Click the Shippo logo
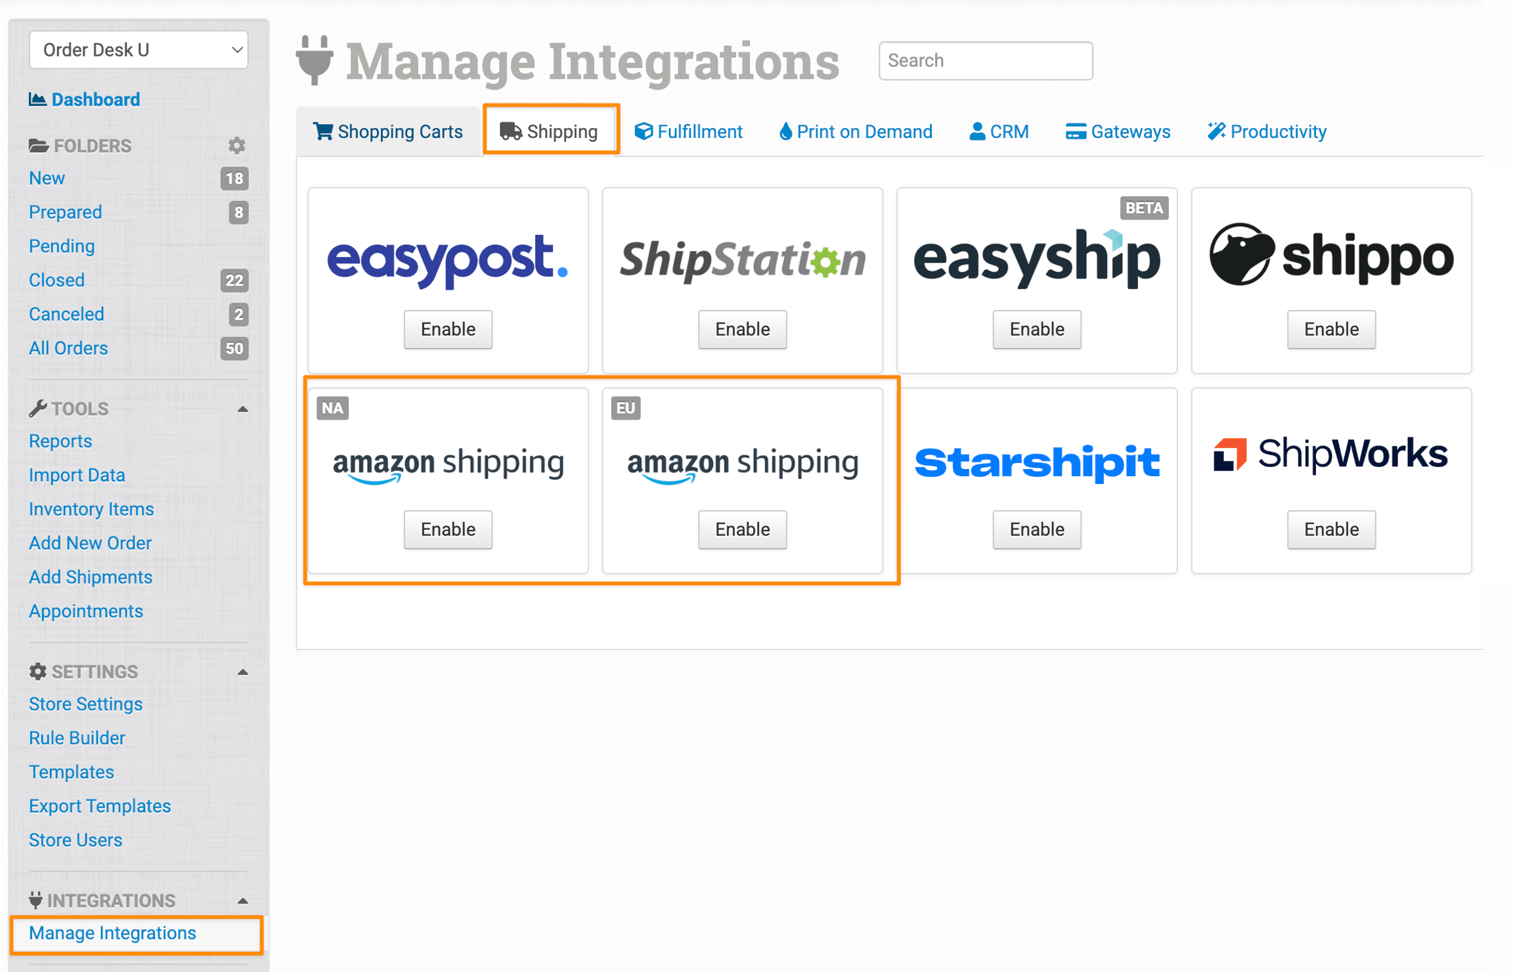1513x972 pixels. [x=1331, y=255]
